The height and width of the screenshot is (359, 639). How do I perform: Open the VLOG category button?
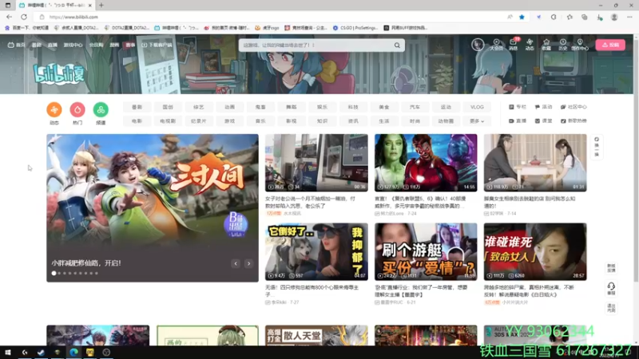coord(477,107)
